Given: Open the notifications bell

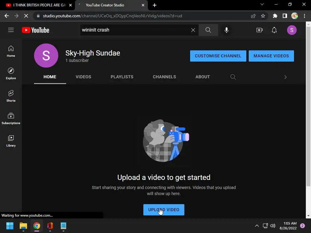Looking at the screenshot, I should [x=274, y=30].
